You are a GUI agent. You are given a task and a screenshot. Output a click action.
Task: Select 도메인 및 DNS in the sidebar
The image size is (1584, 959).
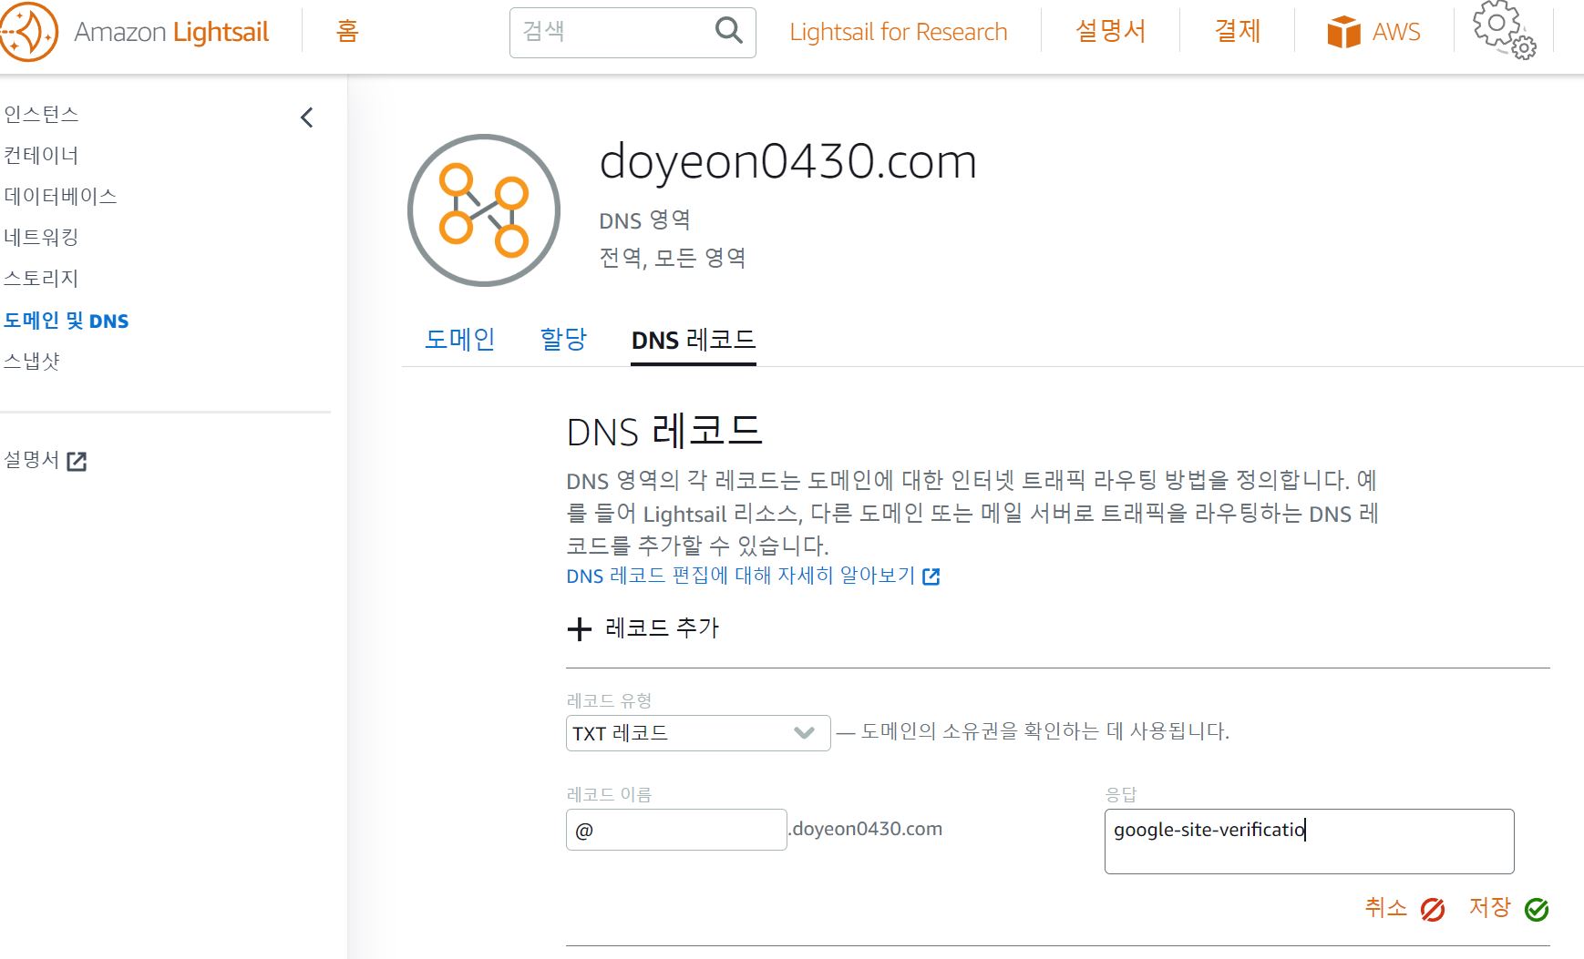click(x=66, y=321)
